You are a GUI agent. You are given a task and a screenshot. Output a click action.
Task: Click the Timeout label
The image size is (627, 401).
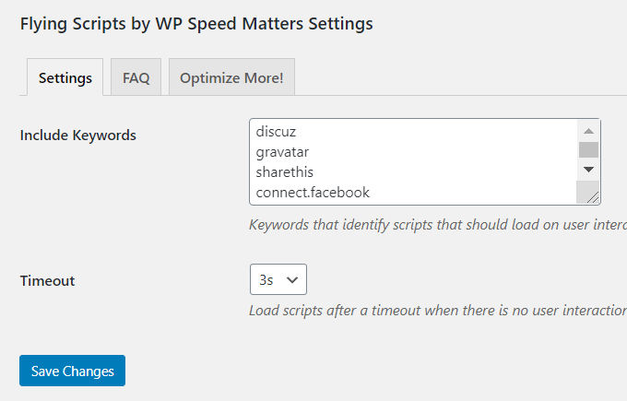[47, 280]
